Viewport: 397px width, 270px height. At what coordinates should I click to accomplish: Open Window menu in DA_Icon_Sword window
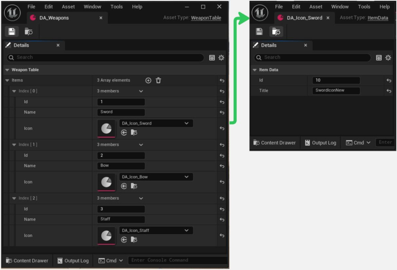coord(340,7)
